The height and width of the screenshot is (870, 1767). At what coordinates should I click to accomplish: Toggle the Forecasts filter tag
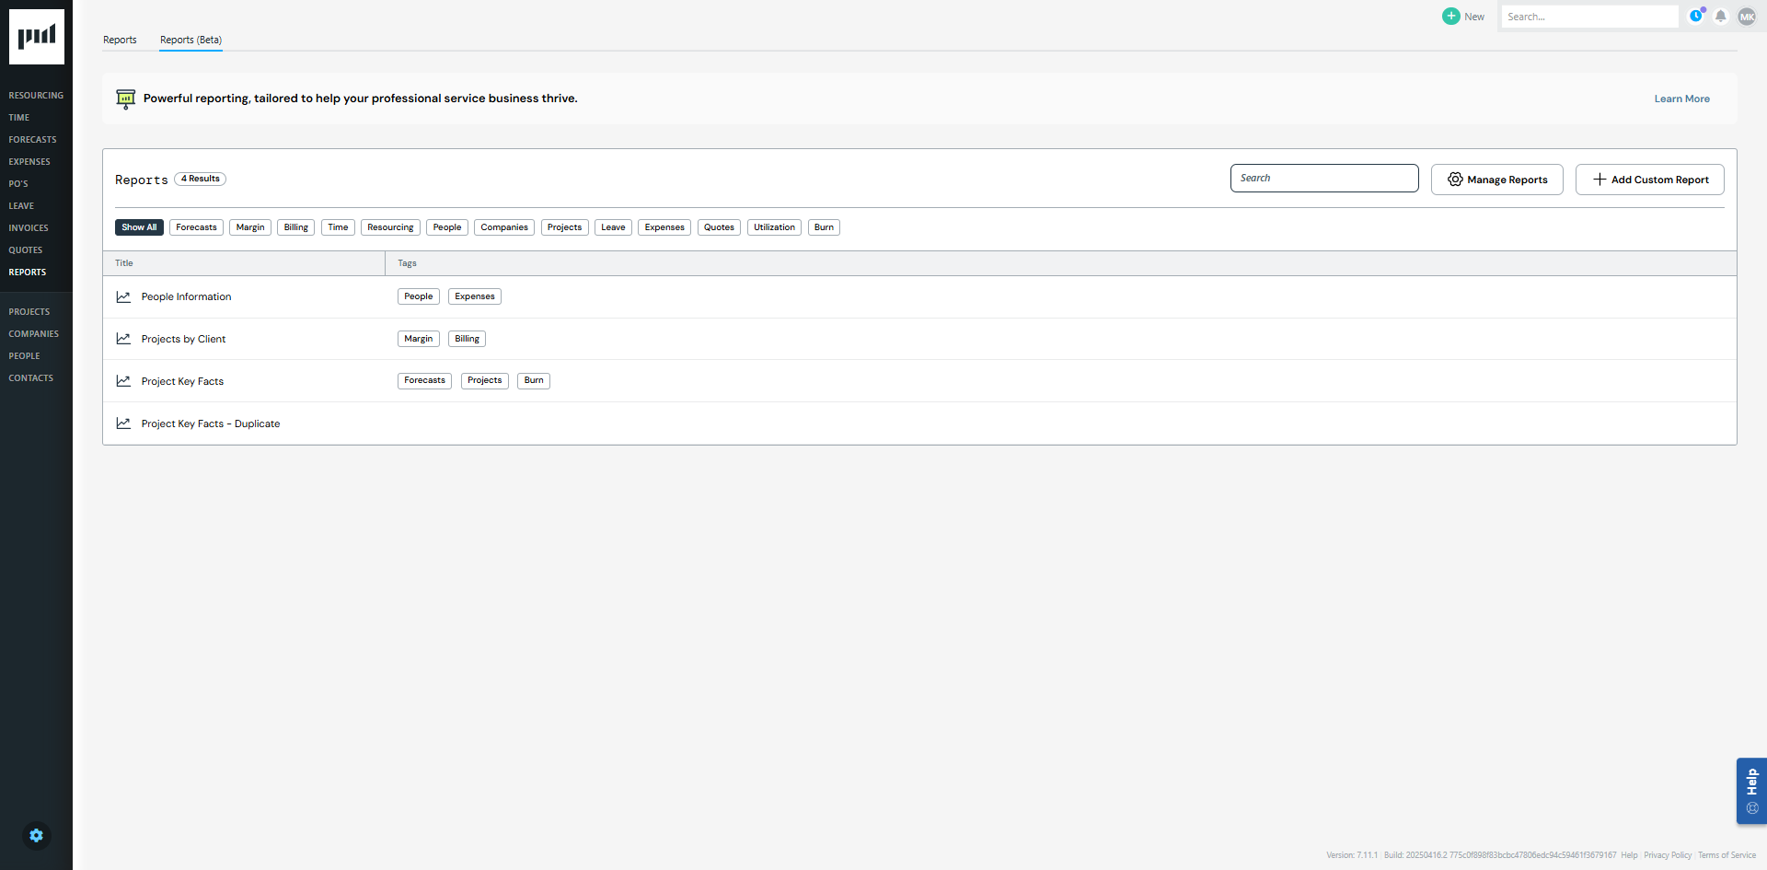click(196, 227)
